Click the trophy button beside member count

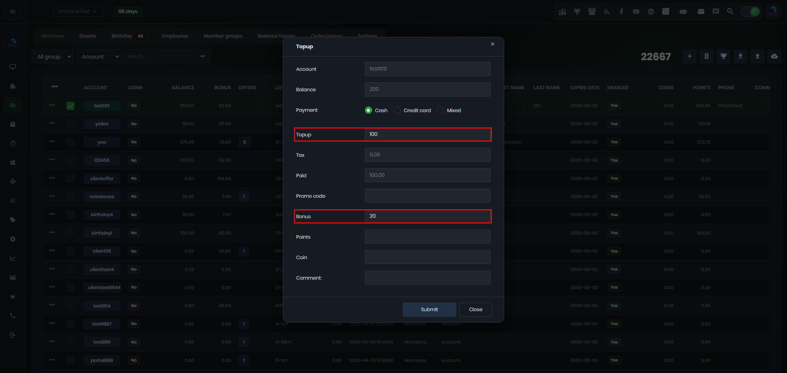point(723,57)
